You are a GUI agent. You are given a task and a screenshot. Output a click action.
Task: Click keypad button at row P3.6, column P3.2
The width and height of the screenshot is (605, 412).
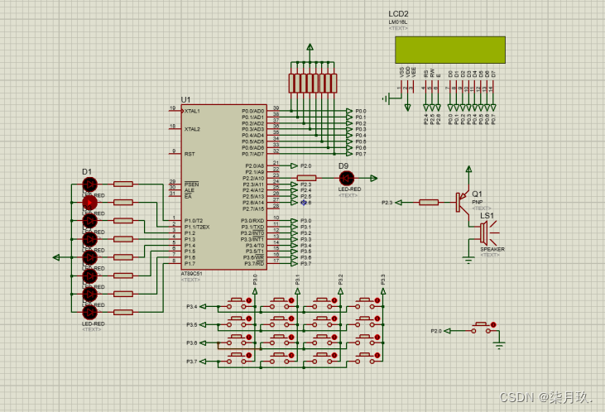[x=322, y=340]
